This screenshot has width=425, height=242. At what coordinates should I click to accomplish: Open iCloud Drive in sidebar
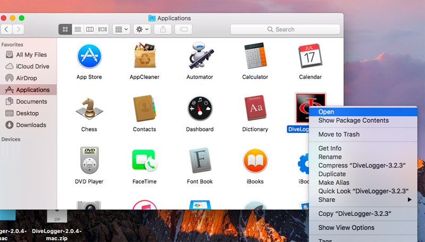pos(28,66)
